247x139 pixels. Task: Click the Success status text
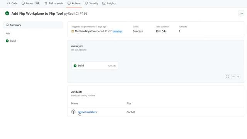pos(138,31)
